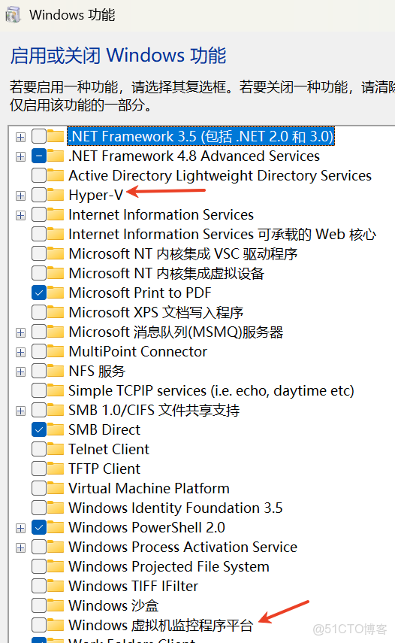Select Active Directory Lightweight Directory Services label
The width and height of the screenshot is (395, 643).
pyautogui.click(x=220, y=175)
